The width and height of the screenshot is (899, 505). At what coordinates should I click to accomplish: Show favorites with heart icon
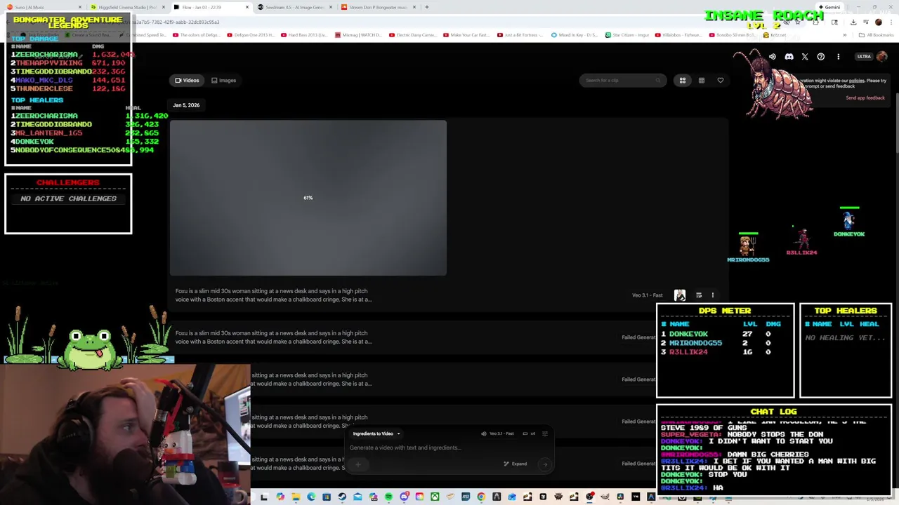(x=720, y=81)
